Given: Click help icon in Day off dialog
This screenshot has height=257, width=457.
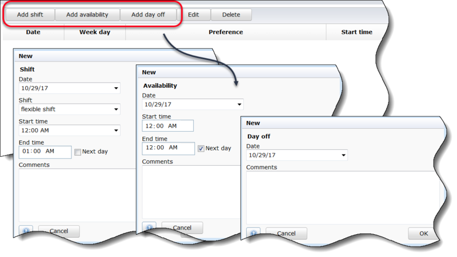Looking at the screenshot, I should click(x=253, y=233).
